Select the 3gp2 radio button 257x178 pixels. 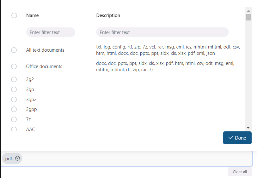click(14, 100)
